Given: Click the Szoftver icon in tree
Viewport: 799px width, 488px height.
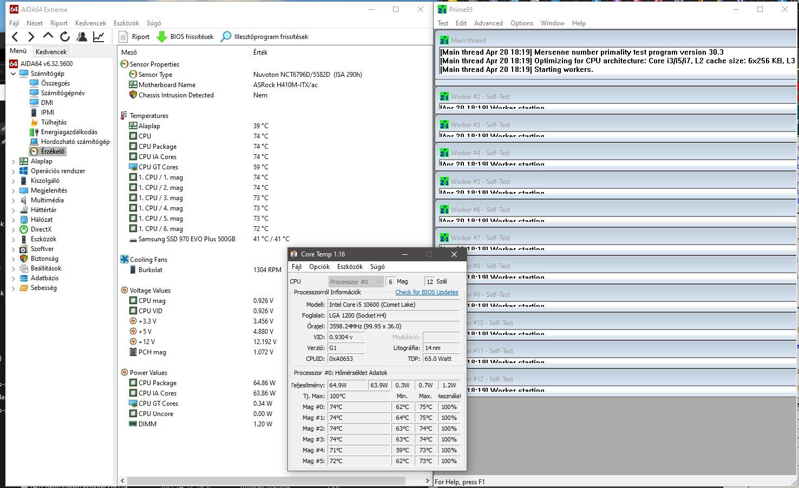Looking at the screenshot, I should click(x=23, y=249).
